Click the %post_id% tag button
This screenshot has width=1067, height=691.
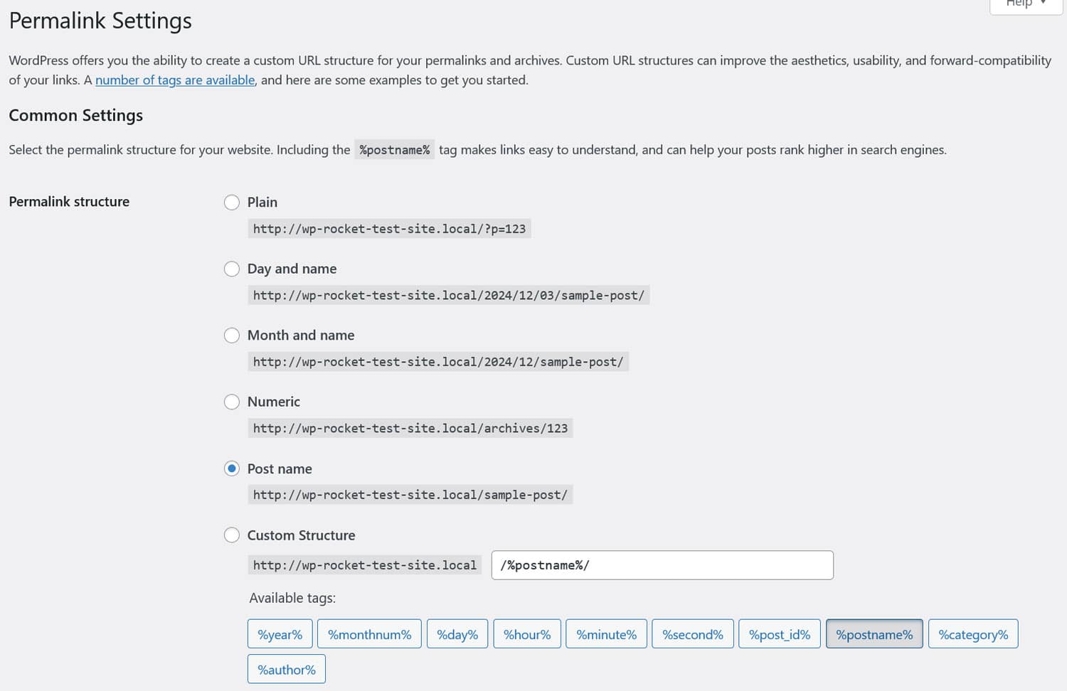click(x=779, y=634)
